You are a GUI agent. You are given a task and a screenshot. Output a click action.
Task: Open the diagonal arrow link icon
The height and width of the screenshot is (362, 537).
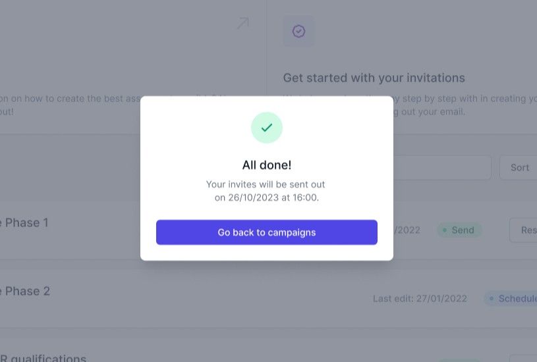pos(242,24)
